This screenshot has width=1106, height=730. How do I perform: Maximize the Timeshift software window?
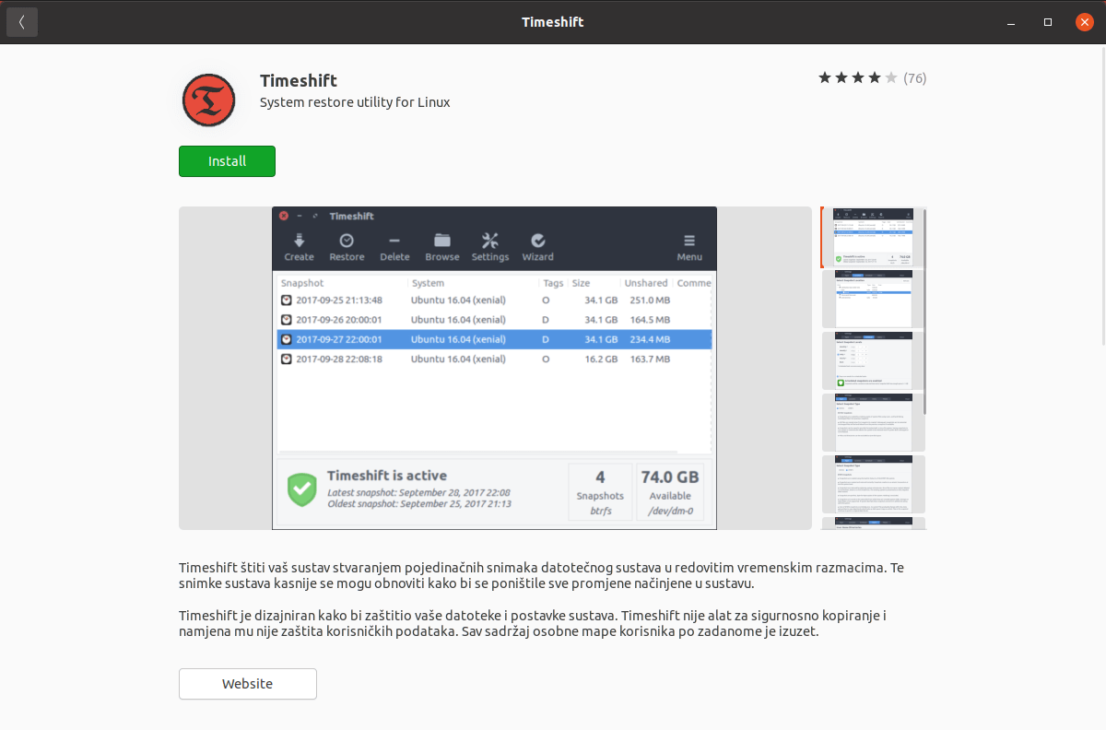point(1048,22)
